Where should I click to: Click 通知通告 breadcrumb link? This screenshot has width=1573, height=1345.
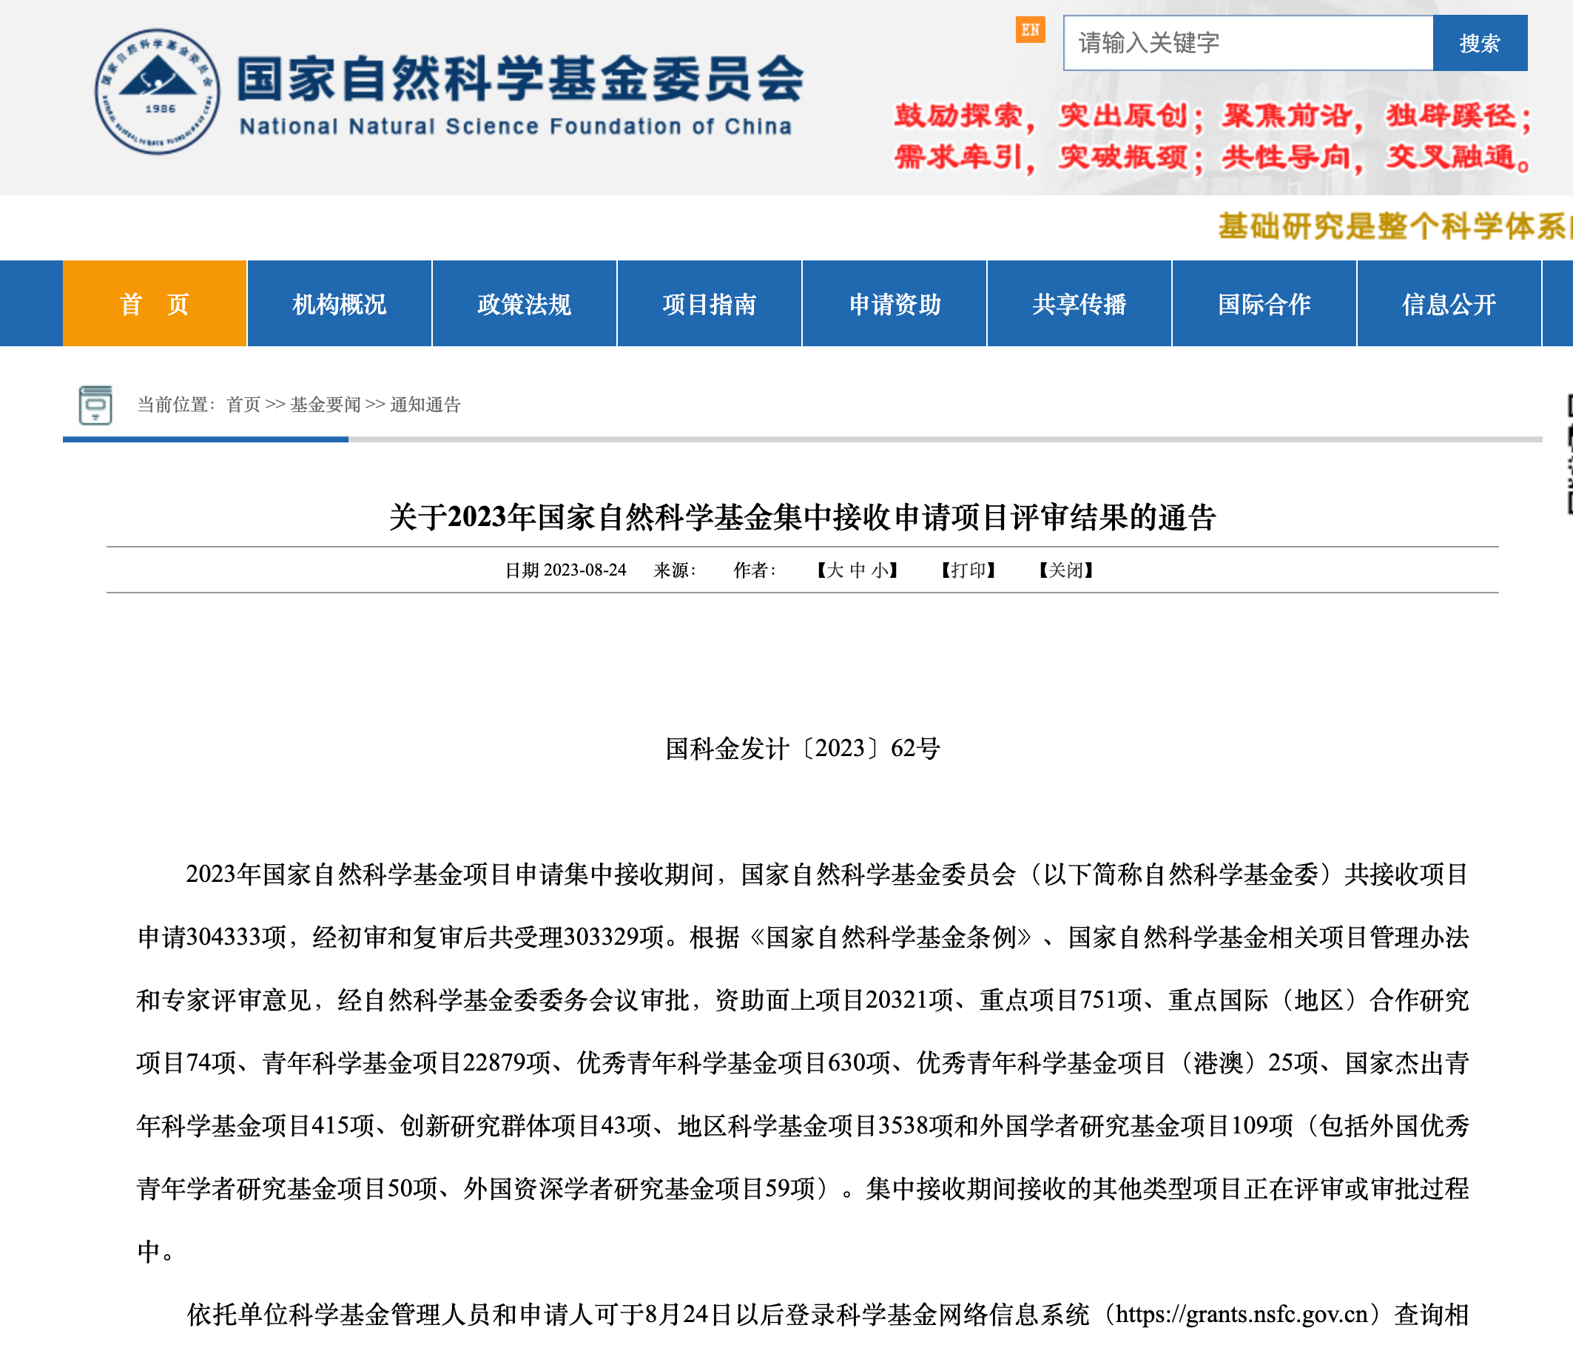(425, 405)
